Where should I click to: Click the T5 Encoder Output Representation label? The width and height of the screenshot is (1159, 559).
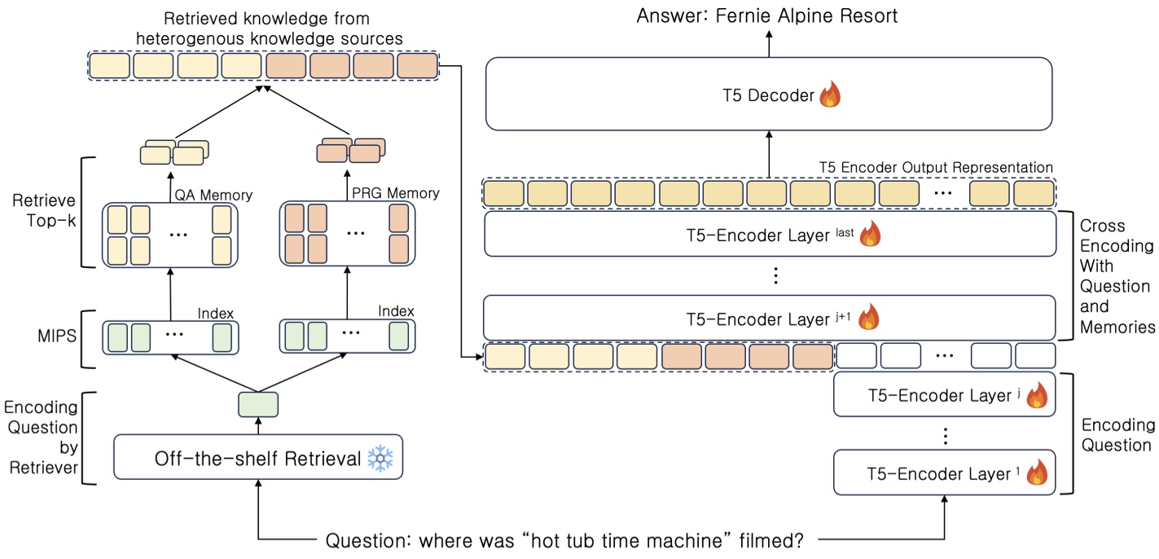[935, 168]
